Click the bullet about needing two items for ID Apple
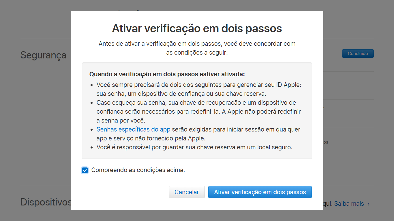394x221 pixels. [x=199, y=89]
